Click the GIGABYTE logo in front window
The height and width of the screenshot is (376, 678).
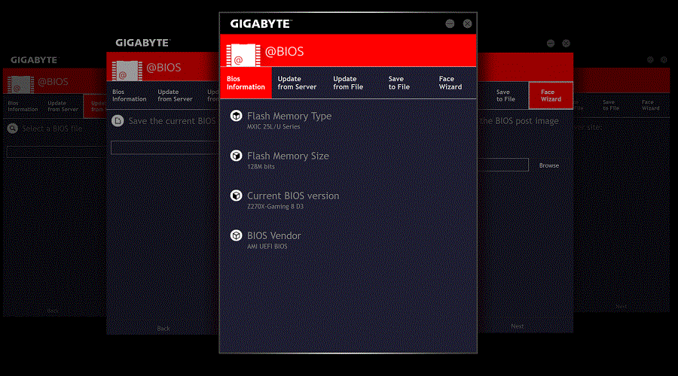pyautogui.click(x=261, y=24)
